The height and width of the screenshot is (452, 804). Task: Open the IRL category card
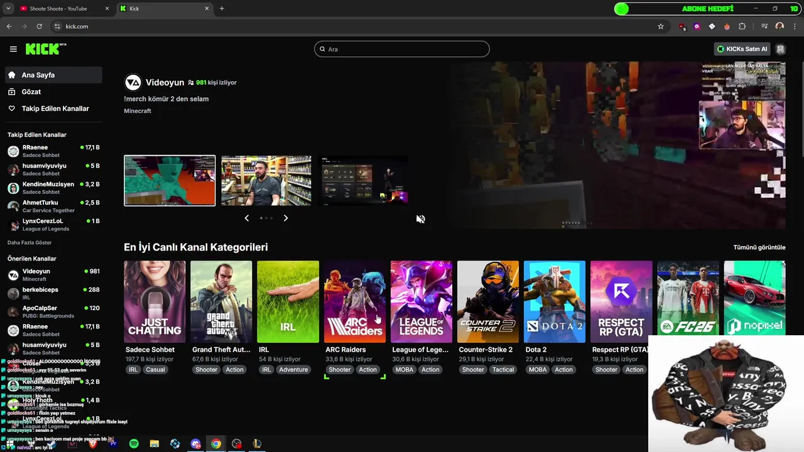pos(288,302)
